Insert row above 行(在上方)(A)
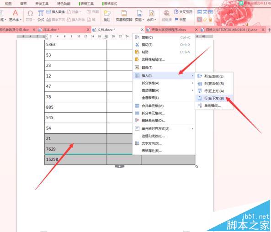The width and height of the screenshot is (271, 232). click(x=214, y=91)
